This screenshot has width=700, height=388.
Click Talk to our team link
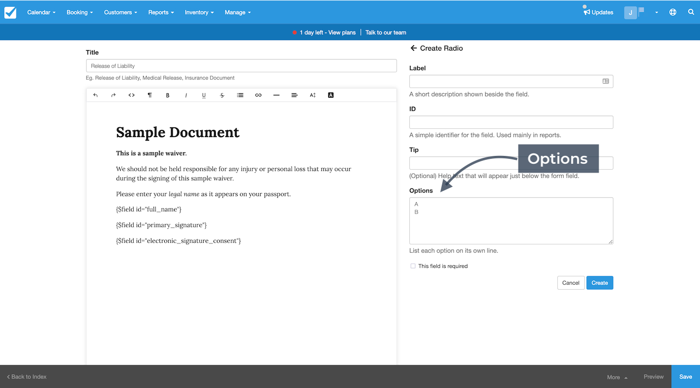coord(386,32)
